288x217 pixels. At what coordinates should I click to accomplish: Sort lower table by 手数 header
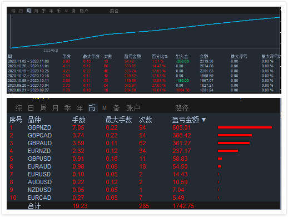coord(79,120)
